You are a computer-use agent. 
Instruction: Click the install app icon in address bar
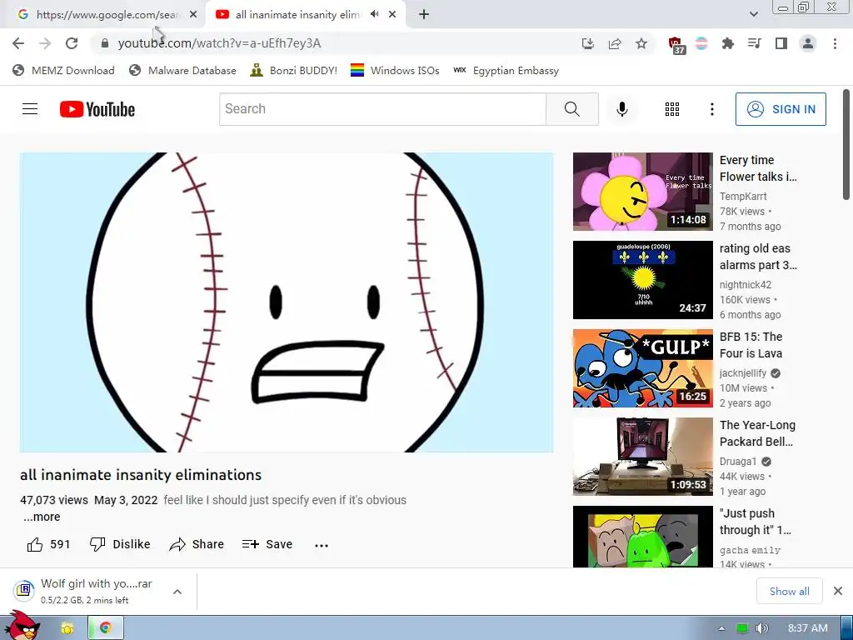click(587, 43)
